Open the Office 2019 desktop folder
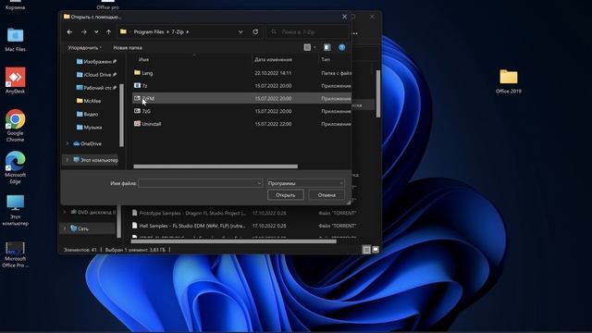Viewport: 592px width, 333px height. pyautogui.click(x=509, y=81)
